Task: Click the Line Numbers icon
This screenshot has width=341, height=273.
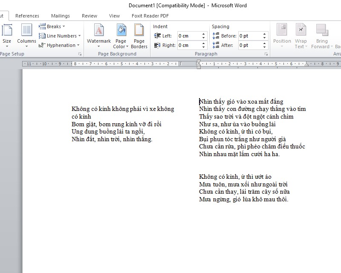Action: coord(42,36)
